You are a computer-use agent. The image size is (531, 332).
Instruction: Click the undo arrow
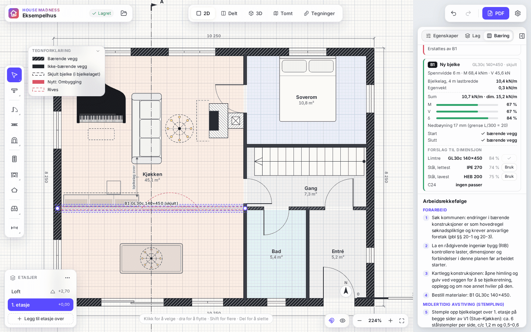point(454,13)
